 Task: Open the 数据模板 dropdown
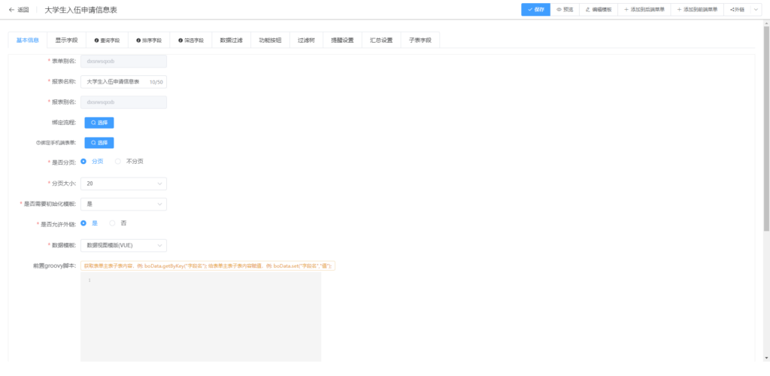[123, 245]
